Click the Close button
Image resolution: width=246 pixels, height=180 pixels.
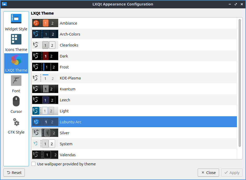(208, 173)
